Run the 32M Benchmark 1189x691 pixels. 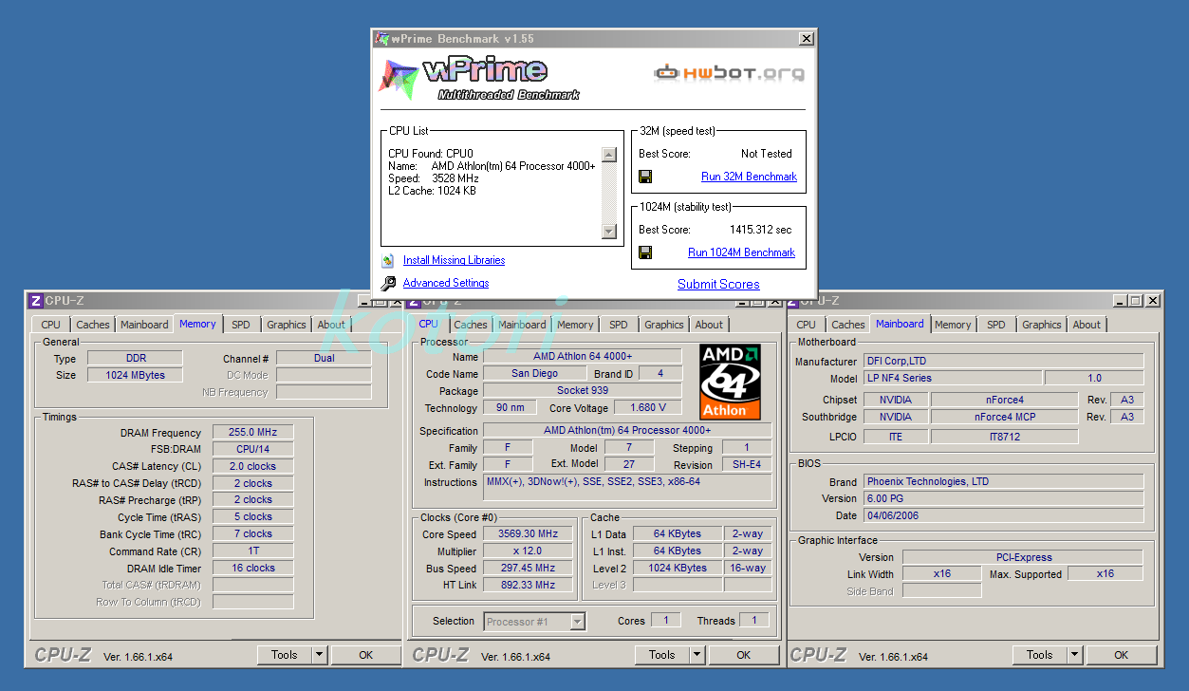(x=749, y=177)
